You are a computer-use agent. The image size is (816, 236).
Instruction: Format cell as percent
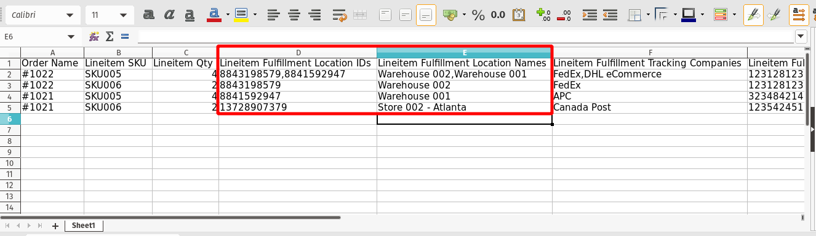478,15
